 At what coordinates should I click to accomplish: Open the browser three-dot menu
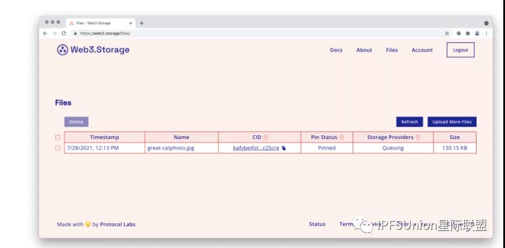(486, 34)
